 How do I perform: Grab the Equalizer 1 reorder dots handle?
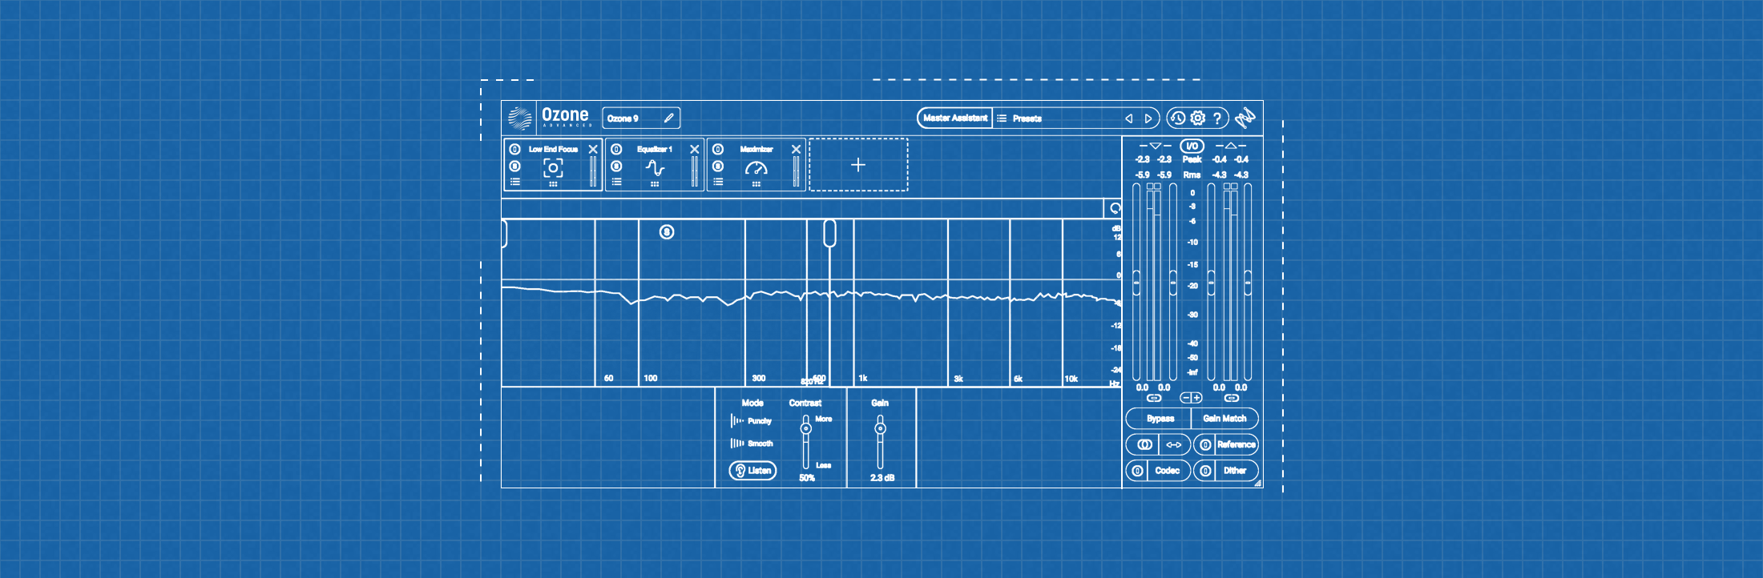655,184
